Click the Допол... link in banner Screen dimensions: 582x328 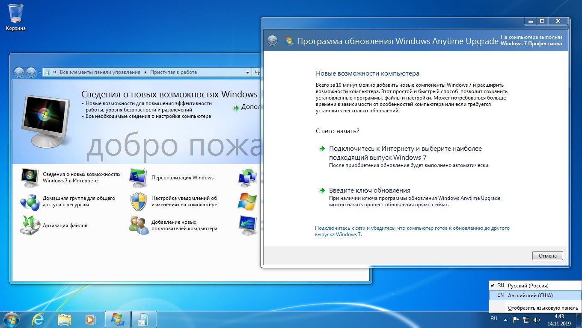tap(250, 107)
